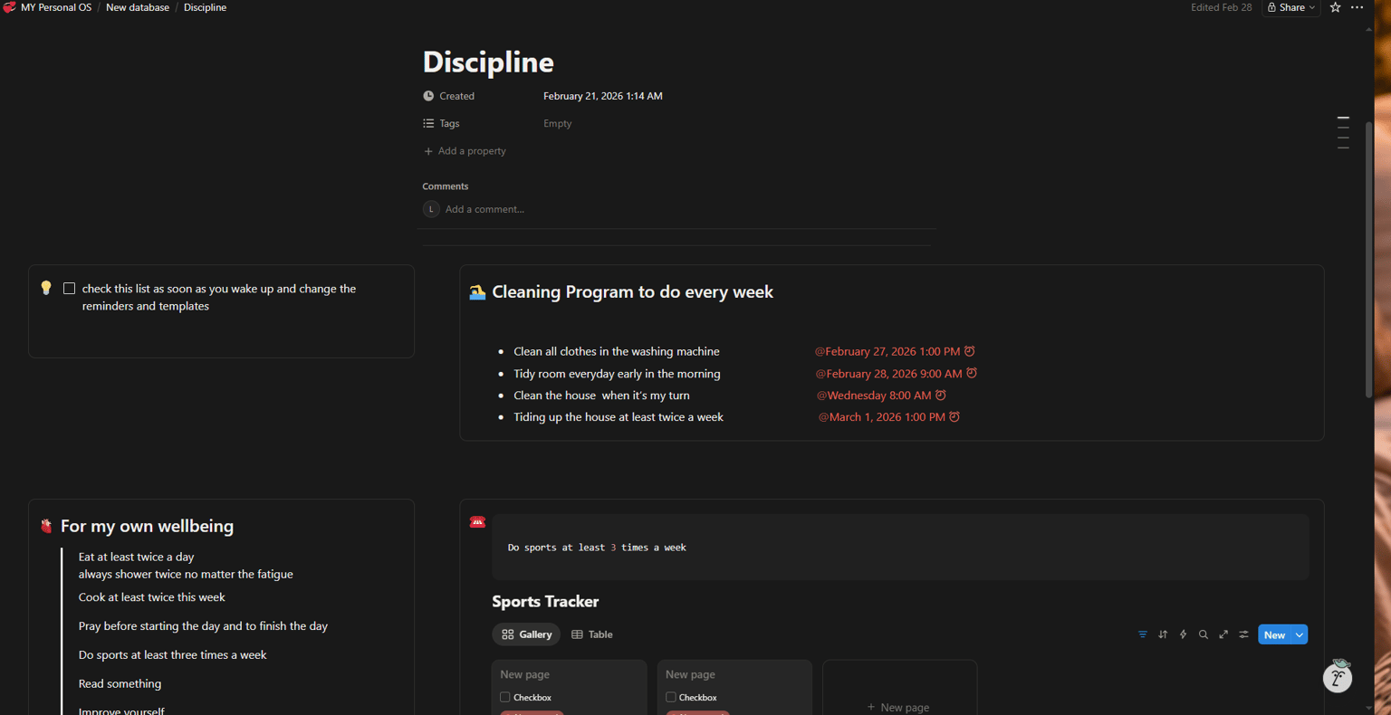Image resolution: width=1391 pixels, height=715 pixels.
Task: Click 'Read something' line
Action: [120, 684]
